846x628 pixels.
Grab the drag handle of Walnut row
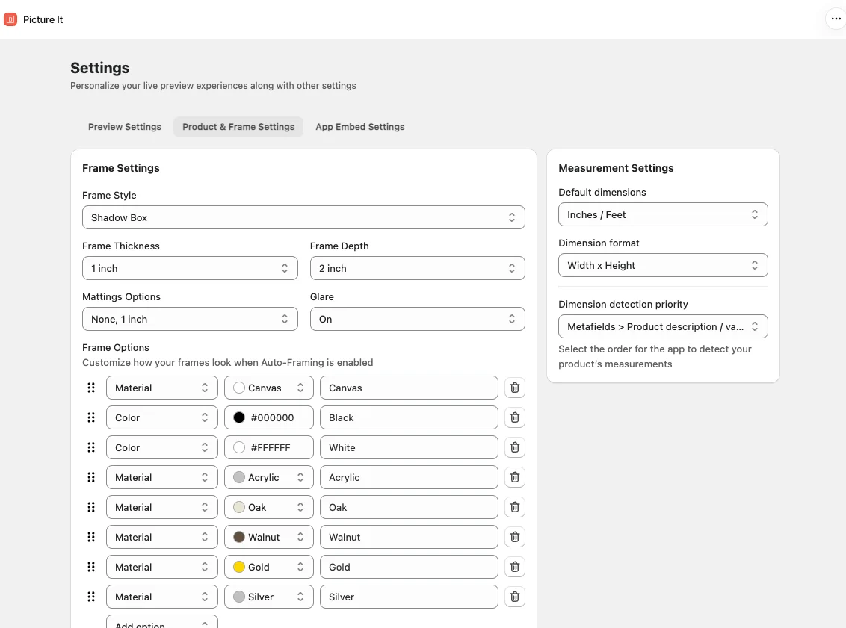click(x=91, y=537)
